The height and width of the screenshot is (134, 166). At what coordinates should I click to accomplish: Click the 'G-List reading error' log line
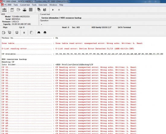click(x=68, y=49)
